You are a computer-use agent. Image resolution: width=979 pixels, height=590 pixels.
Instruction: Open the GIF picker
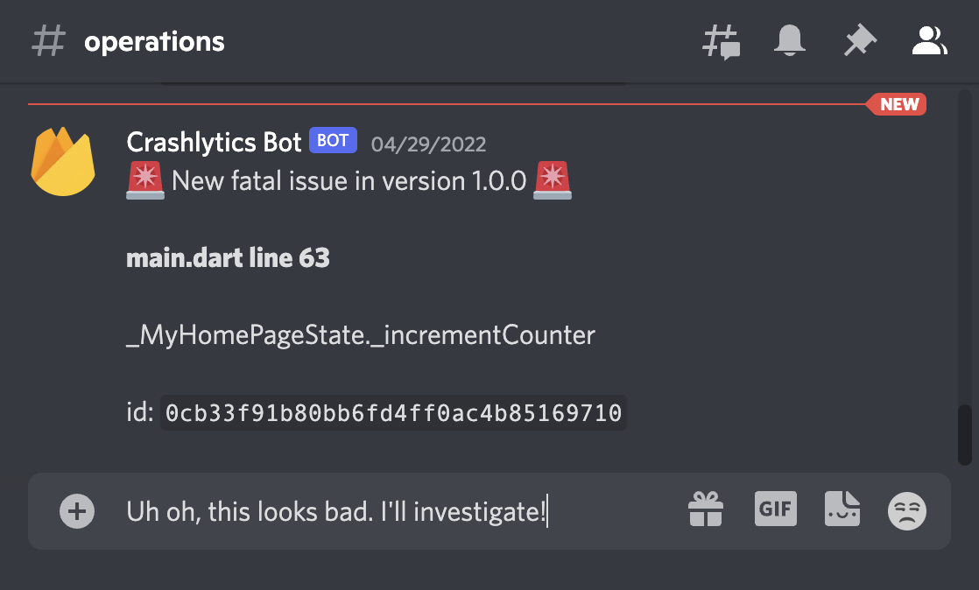coord(775,510)
